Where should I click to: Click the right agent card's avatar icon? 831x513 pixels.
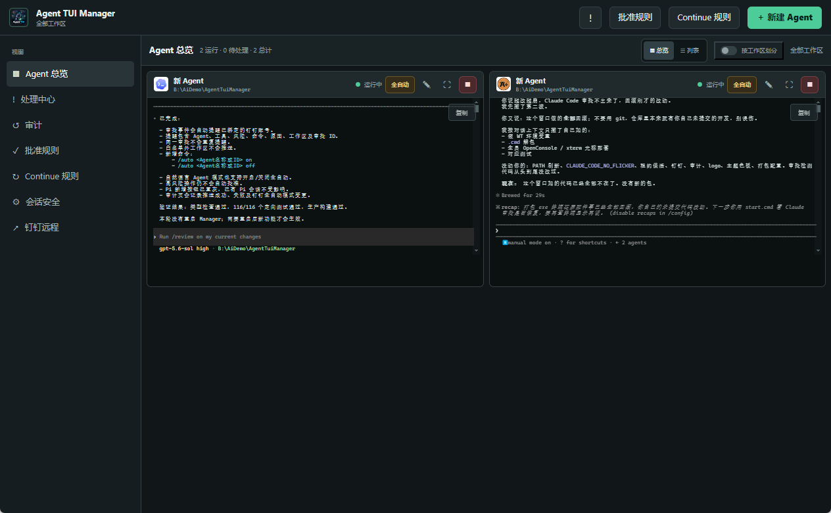(x=504, y=84)
